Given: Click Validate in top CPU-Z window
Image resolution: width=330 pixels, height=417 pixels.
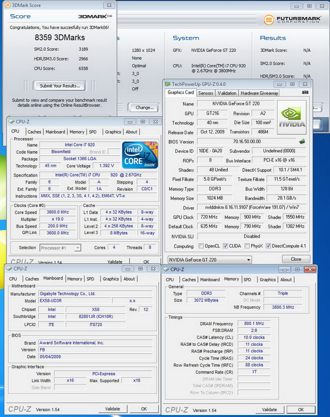Looking at the screenshot, I should 115,261.
